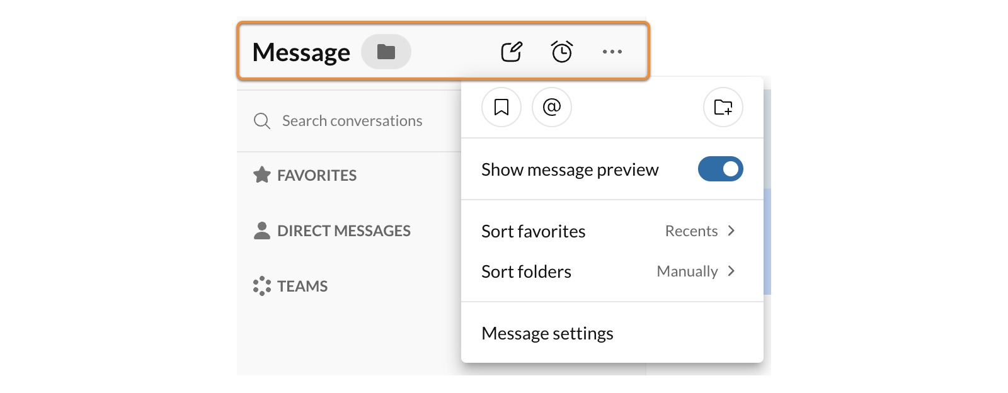Click the search magnifier icon
Screen dimensions: 1008x393
pos(262,121)
